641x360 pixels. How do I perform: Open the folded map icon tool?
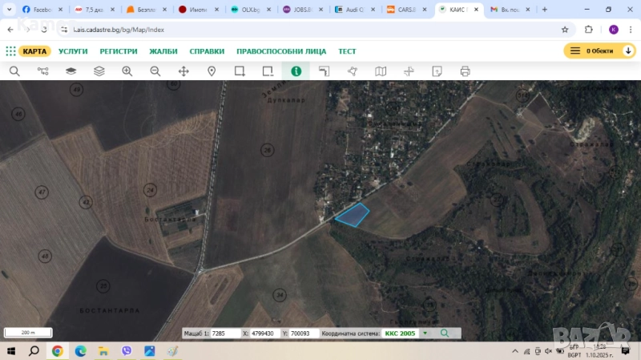[381, 71]
